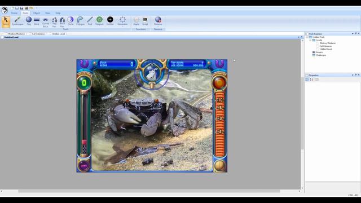Image resolution: width=361 pixels, height=203 pixels.
Task: Select the Brick tool
Action: [x=37, y=21]
